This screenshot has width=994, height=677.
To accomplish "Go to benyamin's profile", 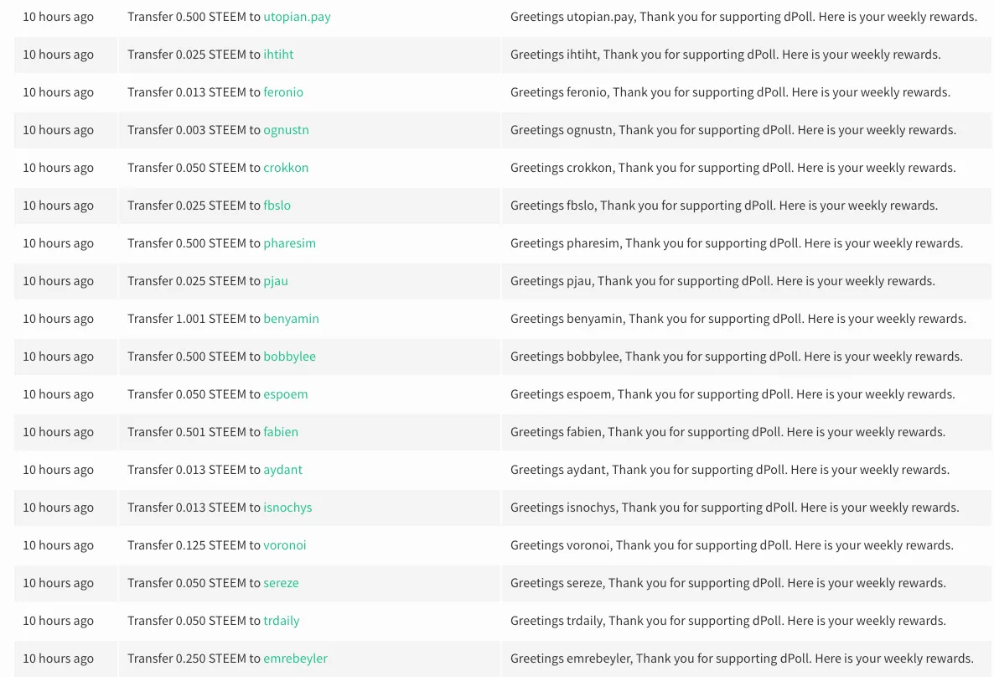I will pyautogui.click(x=291, y=319).
